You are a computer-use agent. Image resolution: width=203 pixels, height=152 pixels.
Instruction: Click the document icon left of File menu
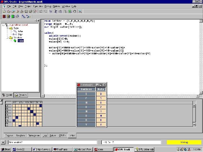[4, 6]
